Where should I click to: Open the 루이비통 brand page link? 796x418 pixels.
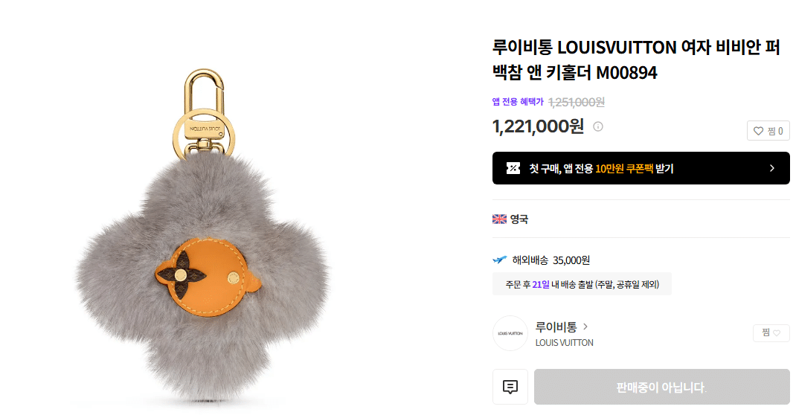(x=556, y=327)
